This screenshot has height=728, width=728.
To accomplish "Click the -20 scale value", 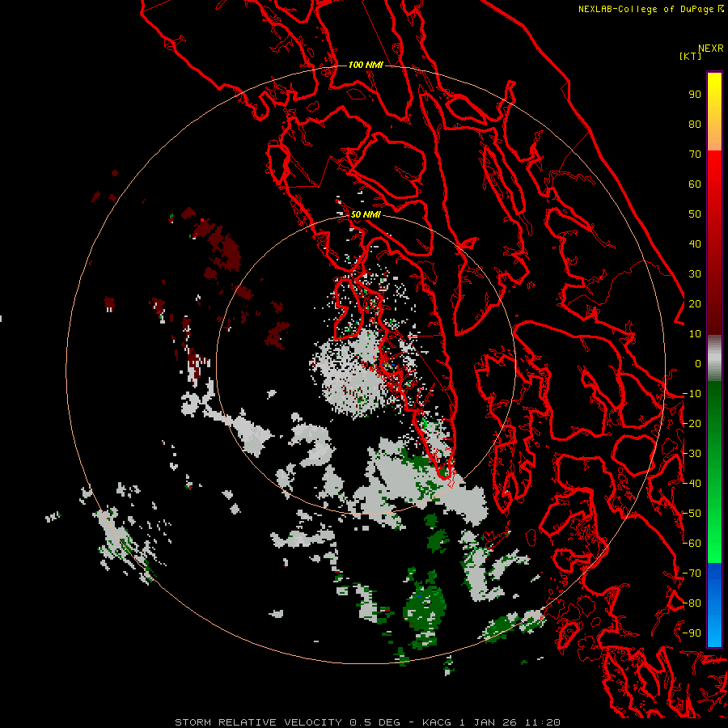I will (x=692, y=424).
